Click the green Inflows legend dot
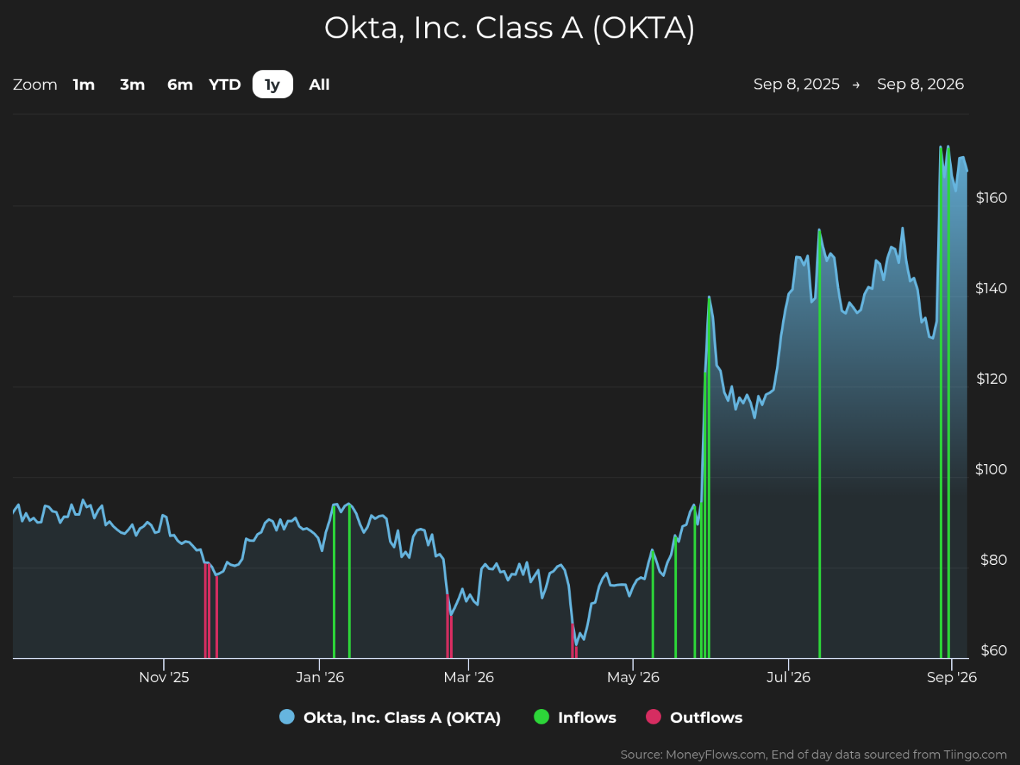The image size is (1020, 765). (x=542, y=717)
